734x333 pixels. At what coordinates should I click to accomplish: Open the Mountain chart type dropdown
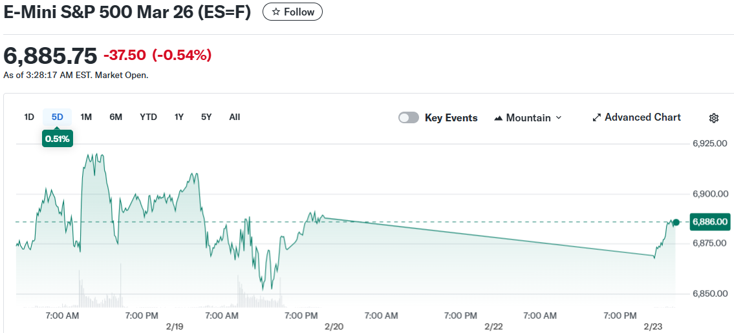(528, 117)
